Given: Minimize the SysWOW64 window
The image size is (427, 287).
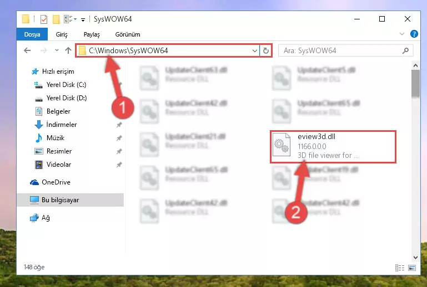Looking at the screenshot, I should coord(357,19).
